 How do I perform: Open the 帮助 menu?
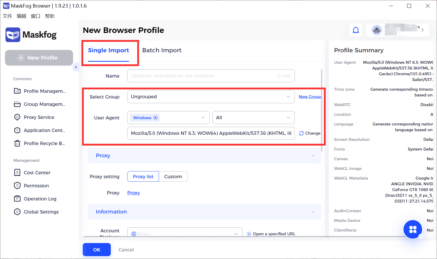(50, 16)
